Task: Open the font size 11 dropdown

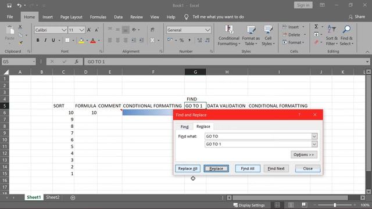Action: click(x=81, y=30)
